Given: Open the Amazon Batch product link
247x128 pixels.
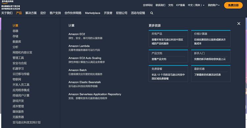Looking at the screenshot, I should tap(77, 70).
